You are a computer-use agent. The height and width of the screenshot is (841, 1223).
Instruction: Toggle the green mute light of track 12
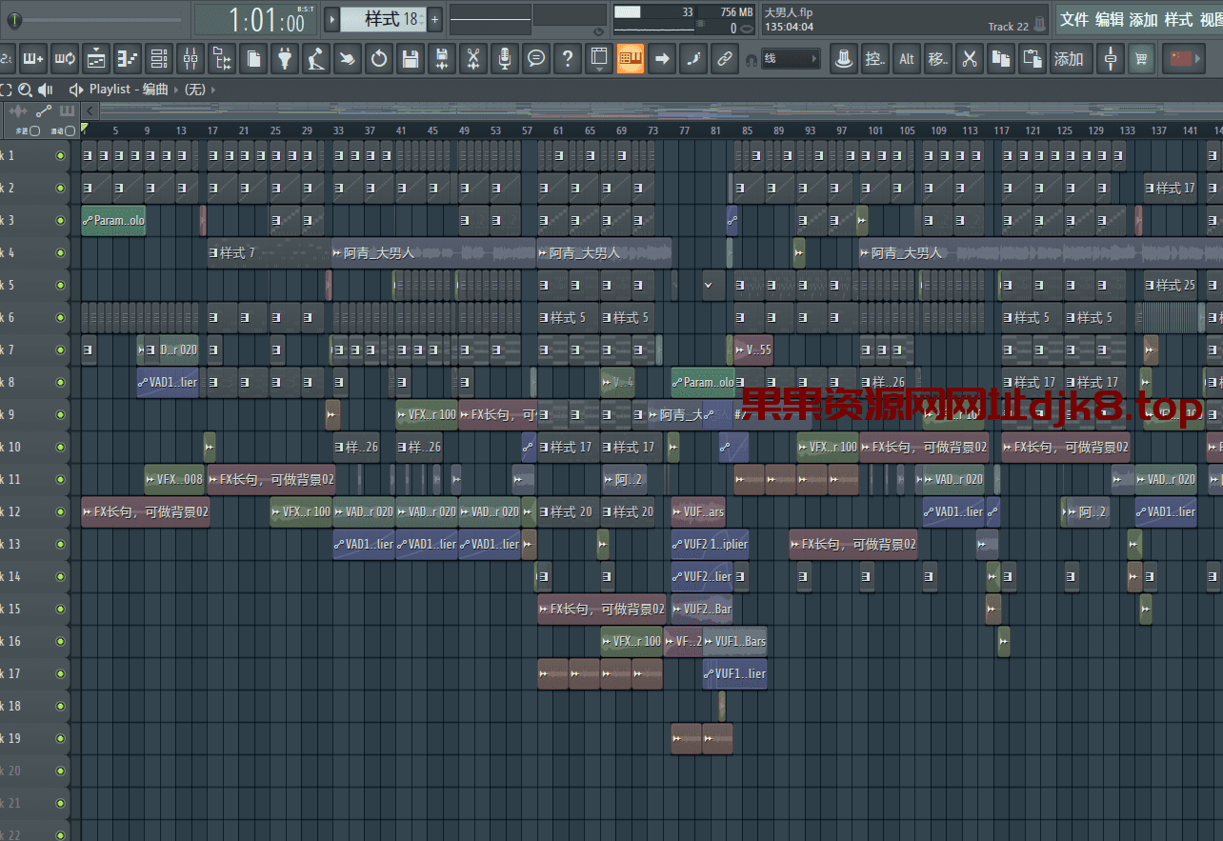(61, 511)
